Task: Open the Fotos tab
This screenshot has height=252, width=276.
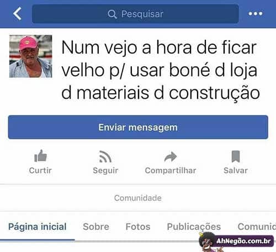Action: [x=138, y=227]
